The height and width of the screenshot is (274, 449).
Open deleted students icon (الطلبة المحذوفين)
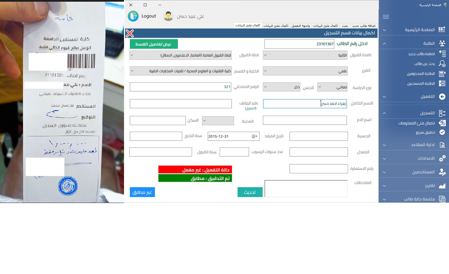click(x=442, y=74)
